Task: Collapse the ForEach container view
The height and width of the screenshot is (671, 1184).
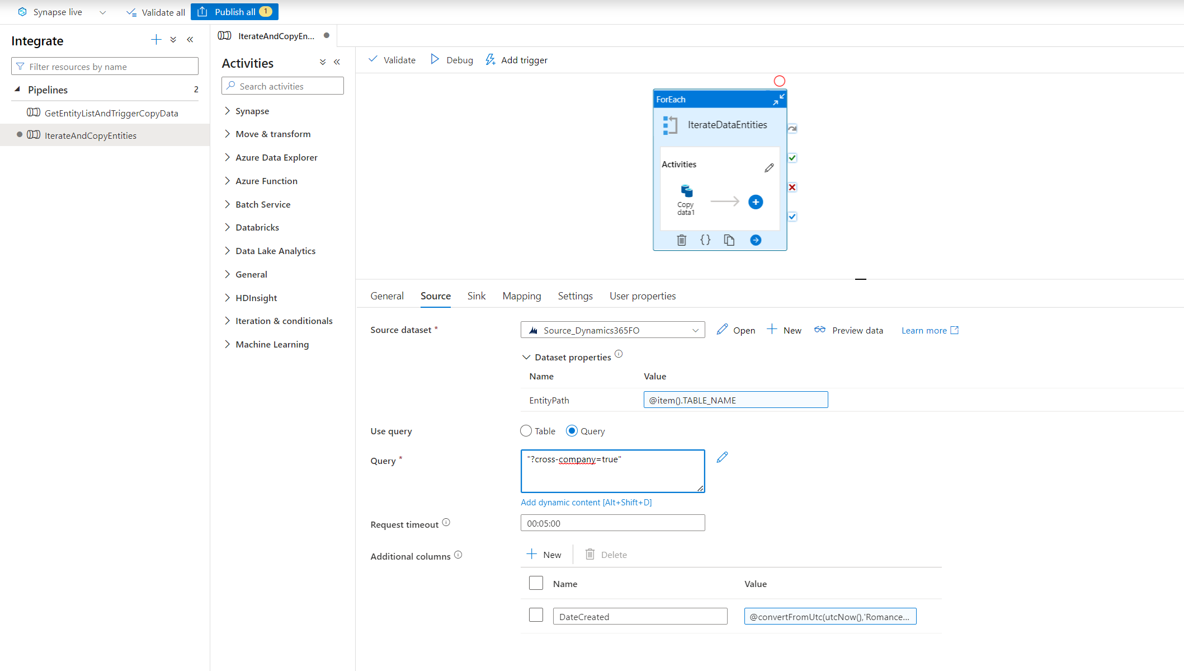Action: (x=779, y=100)
